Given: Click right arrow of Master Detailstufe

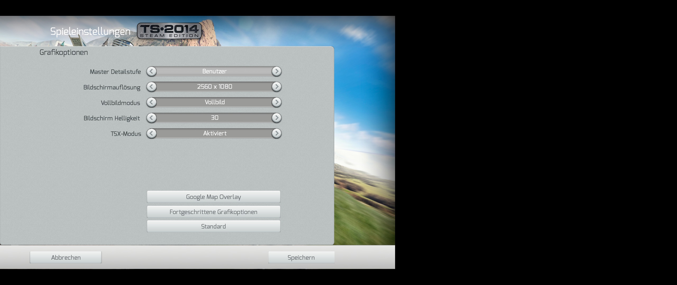Looking at the screenshot, I should click(276, 72).
